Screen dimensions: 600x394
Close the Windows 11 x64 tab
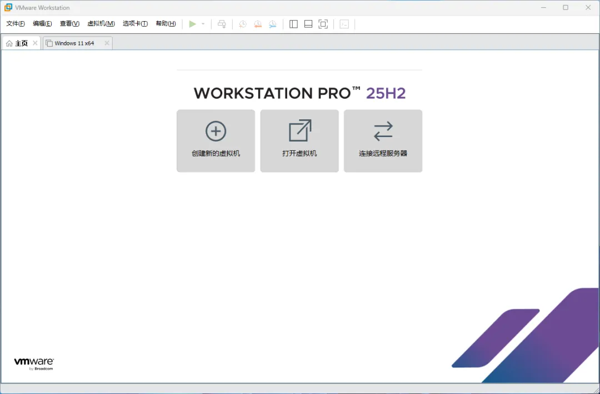[107, 43]
